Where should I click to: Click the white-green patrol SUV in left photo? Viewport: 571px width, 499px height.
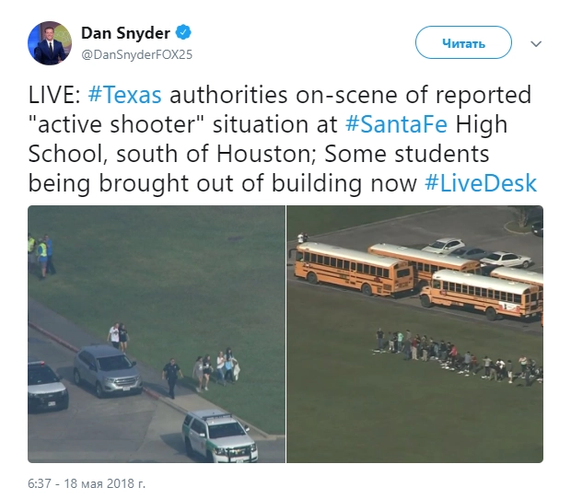point(220,436)
